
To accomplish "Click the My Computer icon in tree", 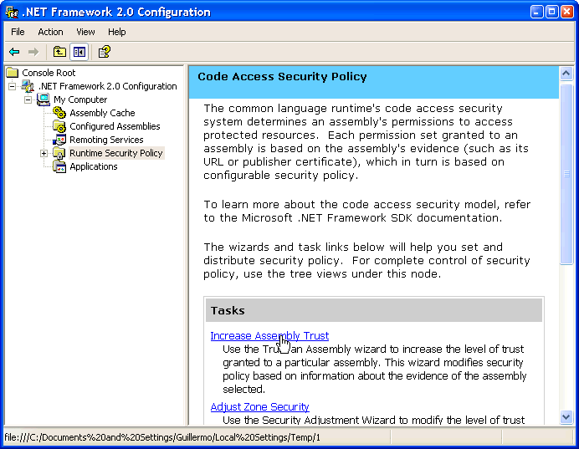I will coord(44,99).
